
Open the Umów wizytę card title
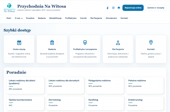[x=19, y=49]
